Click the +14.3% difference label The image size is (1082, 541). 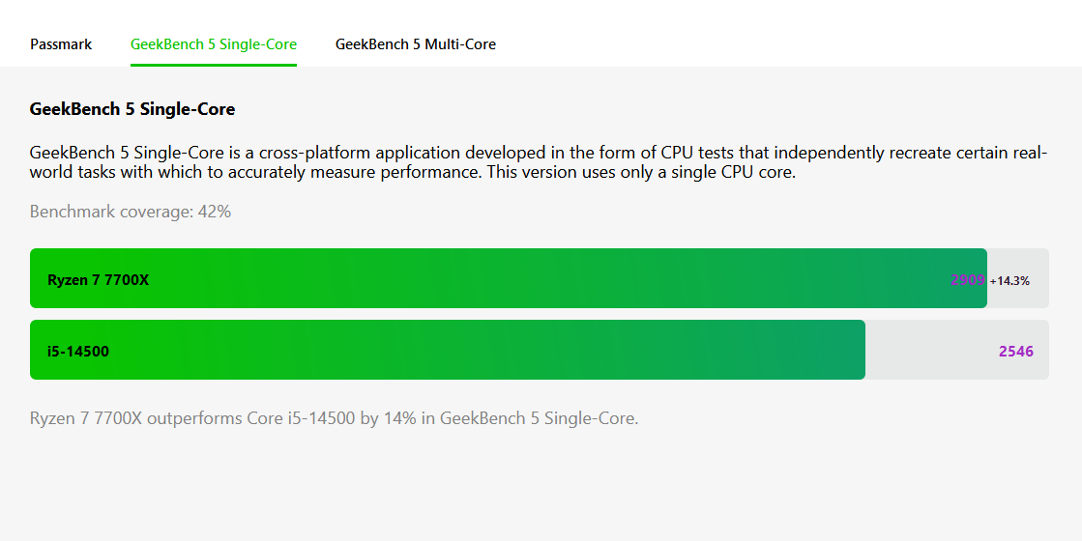coord(1009,281)
